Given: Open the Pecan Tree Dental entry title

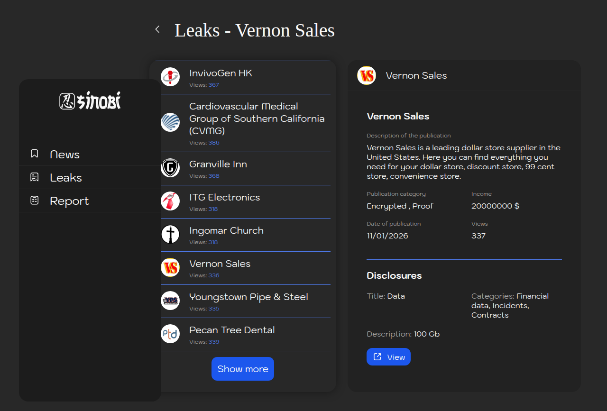Looking at the screenshot, I should 232,330.
